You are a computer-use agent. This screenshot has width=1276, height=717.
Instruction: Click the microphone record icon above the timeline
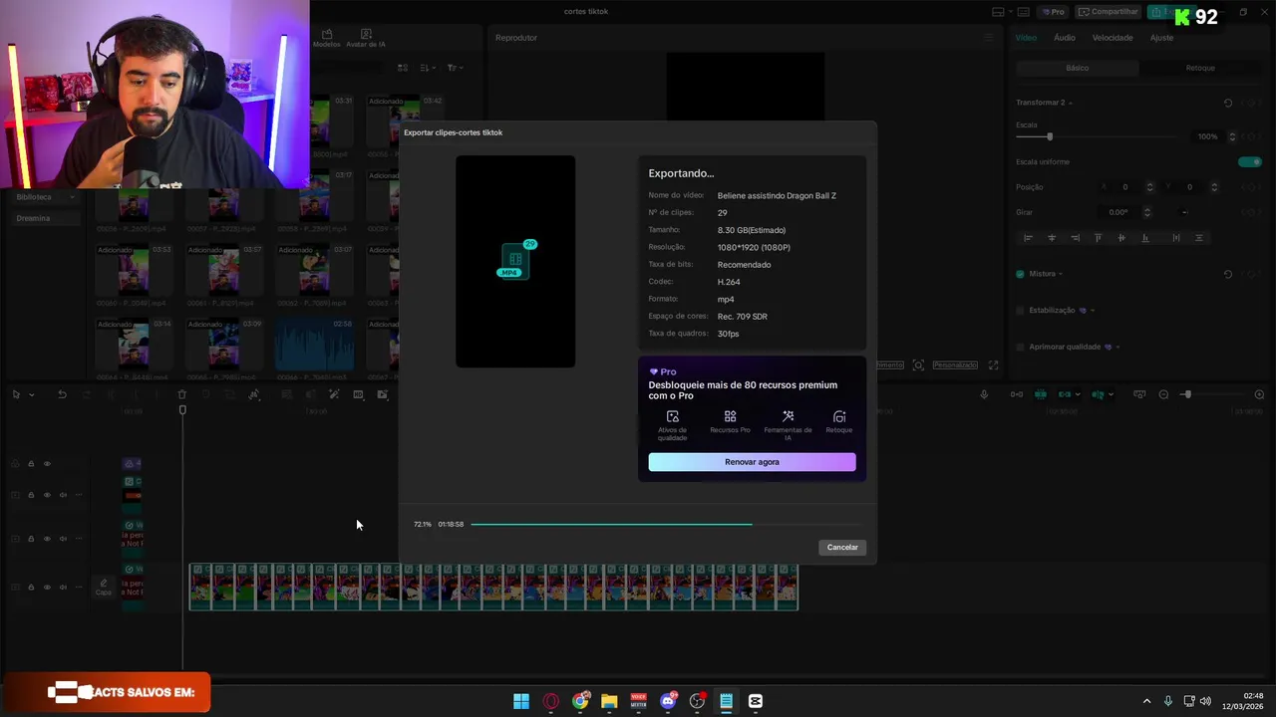click(984, 394)
